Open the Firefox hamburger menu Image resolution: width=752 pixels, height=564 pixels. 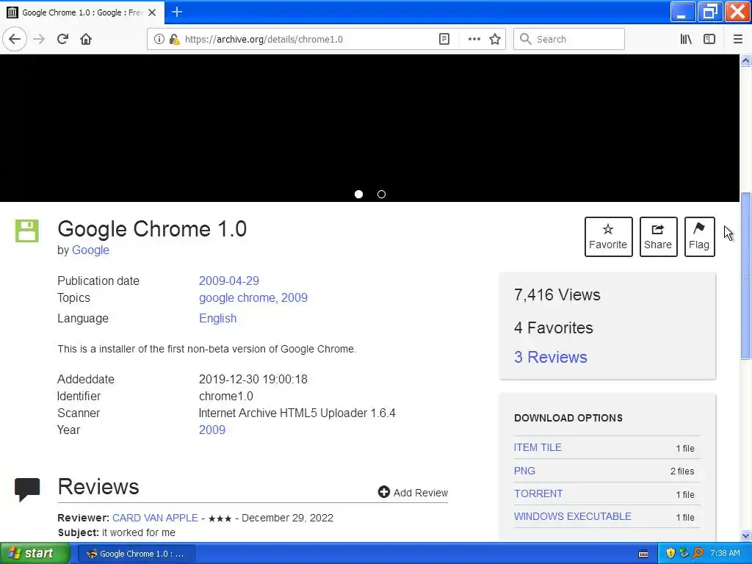(x=738, y=40)
